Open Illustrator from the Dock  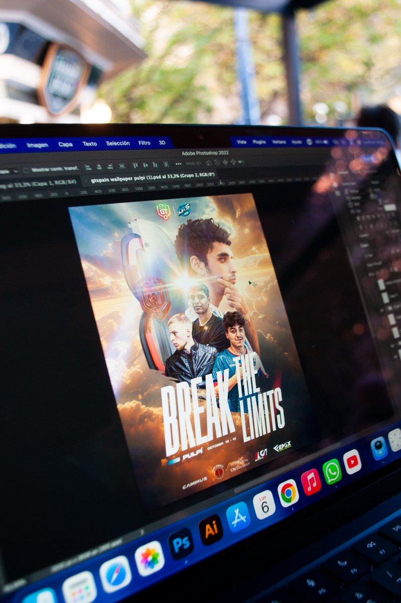[x=211, y=529]
